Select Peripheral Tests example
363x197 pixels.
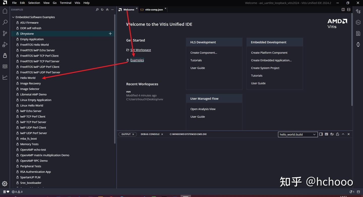coord(31,166)
